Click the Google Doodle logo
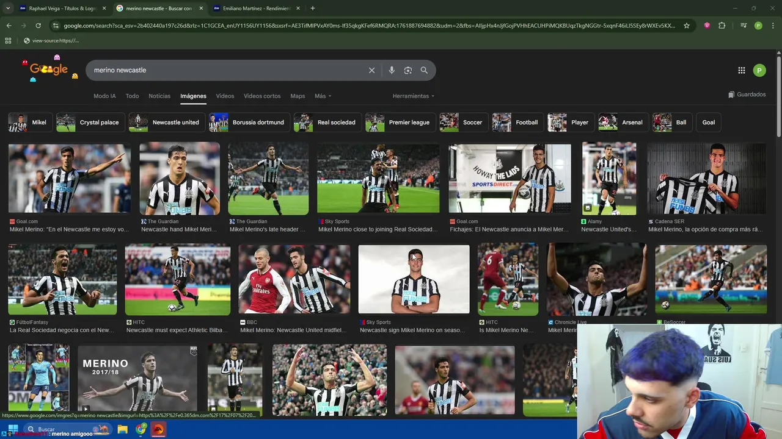The height and width of the screenshot is (439, 782). [49, 69]
